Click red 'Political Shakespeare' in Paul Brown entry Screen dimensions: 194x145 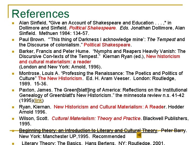107,45
